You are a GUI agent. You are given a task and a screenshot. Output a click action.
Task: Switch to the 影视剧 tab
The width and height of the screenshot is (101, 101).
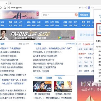49,78
